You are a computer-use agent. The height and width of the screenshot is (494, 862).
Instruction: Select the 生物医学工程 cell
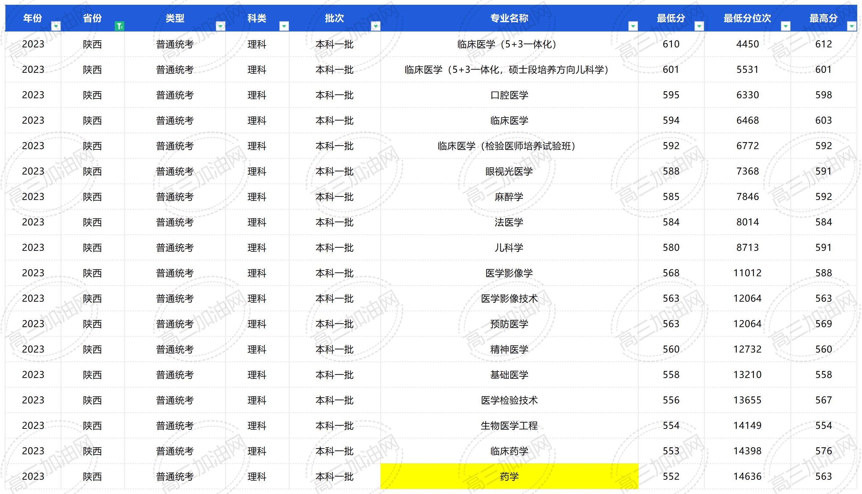click(x=509, y=425)
